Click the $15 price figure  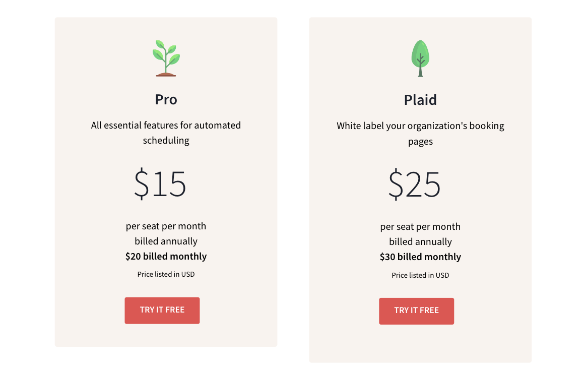click(x=160, y=184)
